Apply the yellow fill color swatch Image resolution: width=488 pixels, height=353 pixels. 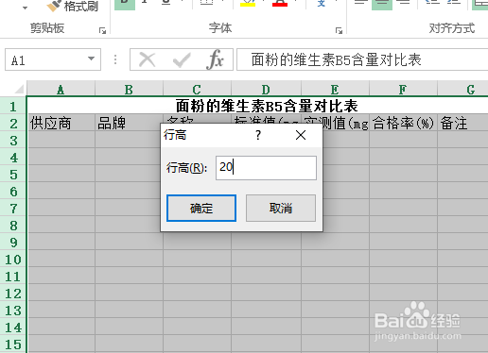pos(248,4)
